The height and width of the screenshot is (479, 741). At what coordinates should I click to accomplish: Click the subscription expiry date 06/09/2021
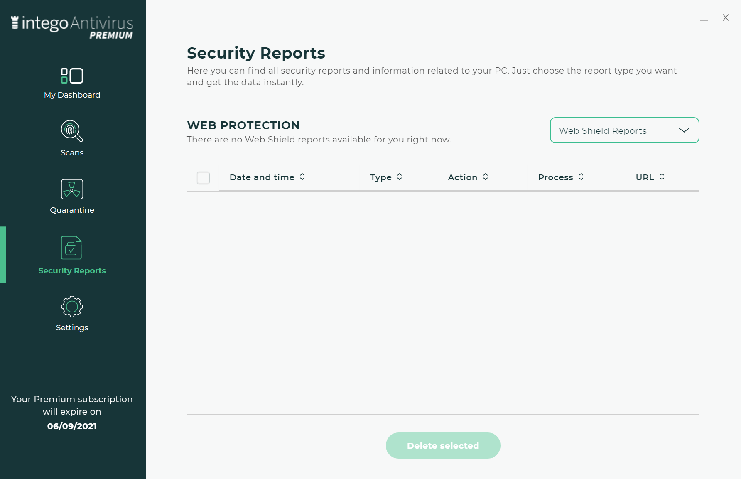click(72, 426)
